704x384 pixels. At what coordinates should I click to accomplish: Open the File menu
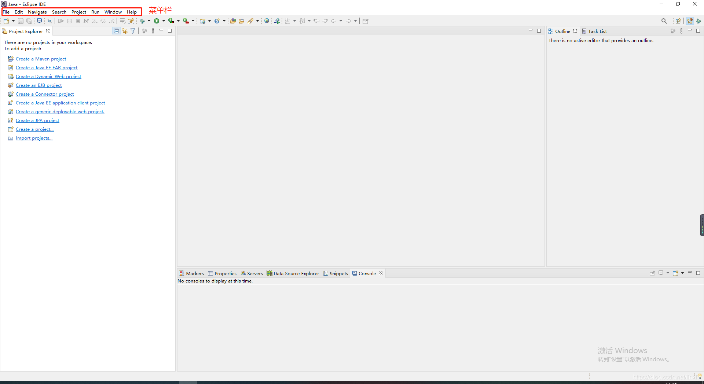click(7, 12)
